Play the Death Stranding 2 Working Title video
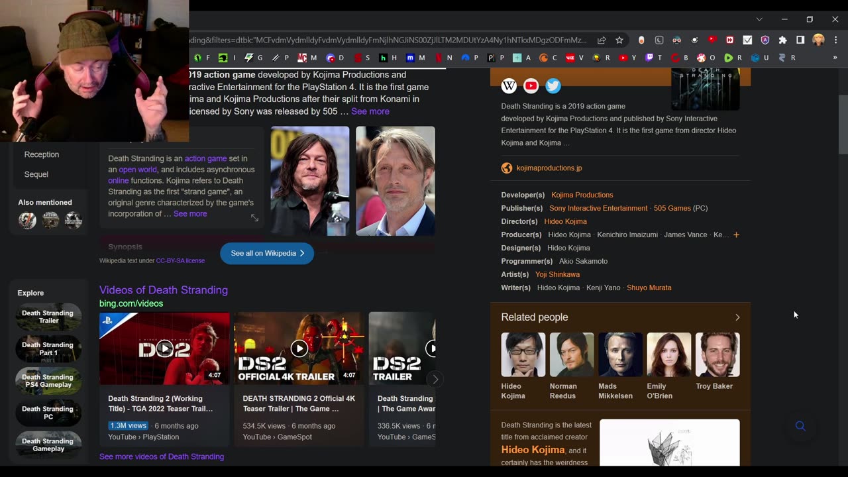This screenshot has height=477, width=848. pyautogui.click(x=164, y=348)
